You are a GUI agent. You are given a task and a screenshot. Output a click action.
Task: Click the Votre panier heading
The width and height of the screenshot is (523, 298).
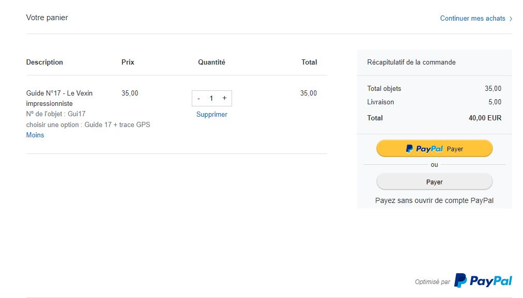click(x=47, y=18)
